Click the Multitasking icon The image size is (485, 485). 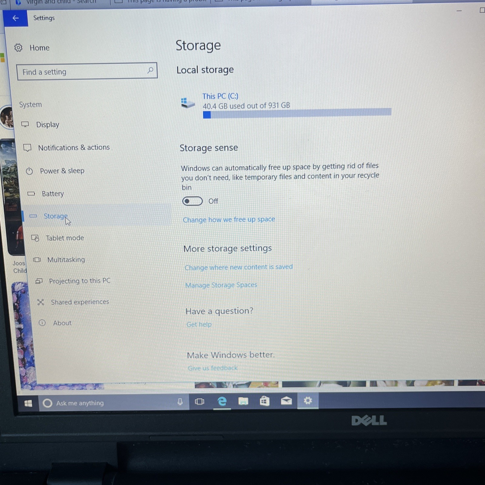coord(37,259)
